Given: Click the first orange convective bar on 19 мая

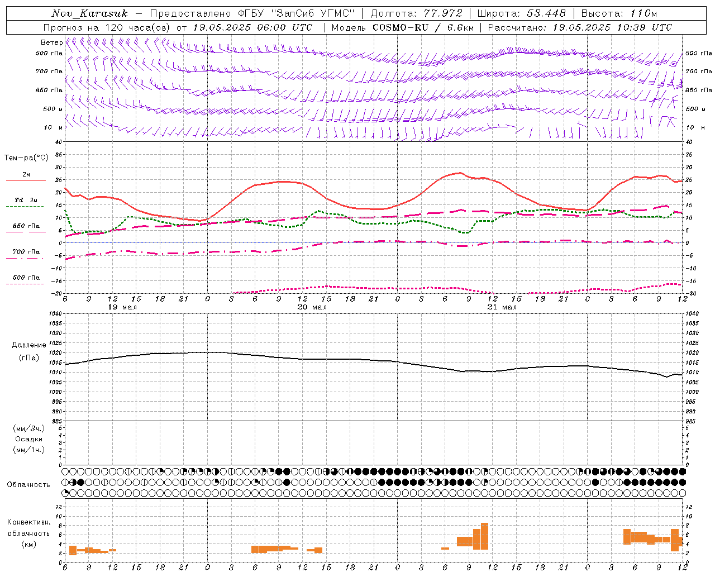Looking at the screenshot, I should [x=73, y=550].
